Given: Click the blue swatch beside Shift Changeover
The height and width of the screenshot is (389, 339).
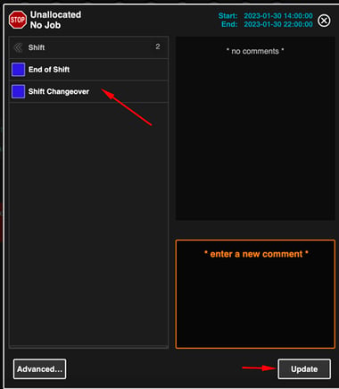Looking at the screenshot, I should [x=18, y=91].
